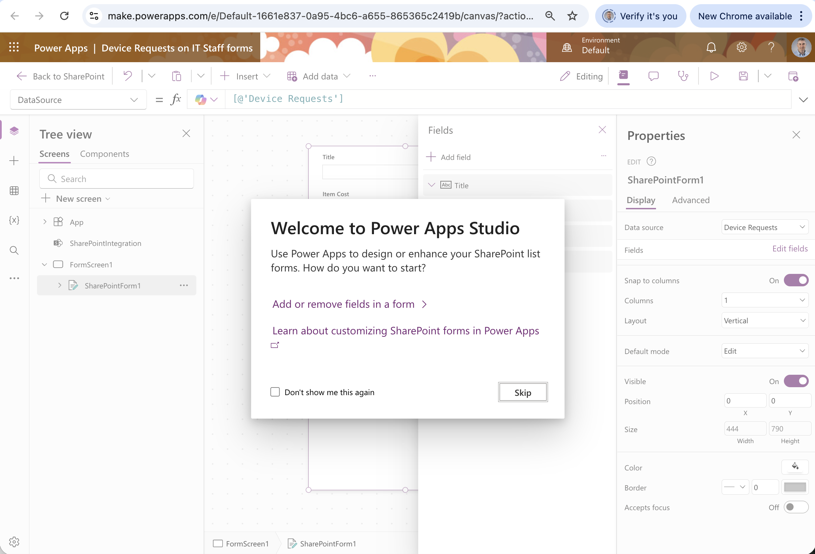
Task: Switch to the Components tab
Action: (x=104, y=154)
